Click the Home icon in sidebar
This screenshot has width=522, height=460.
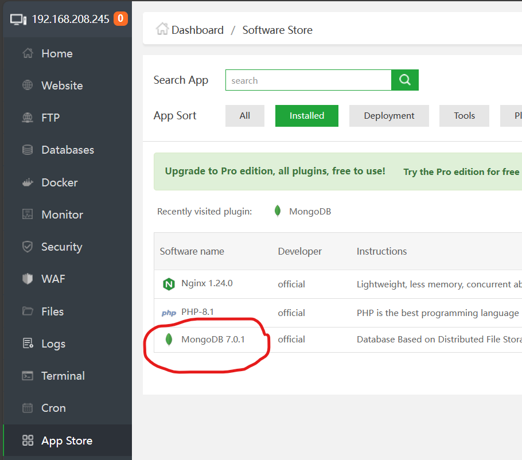pos(28,53)
